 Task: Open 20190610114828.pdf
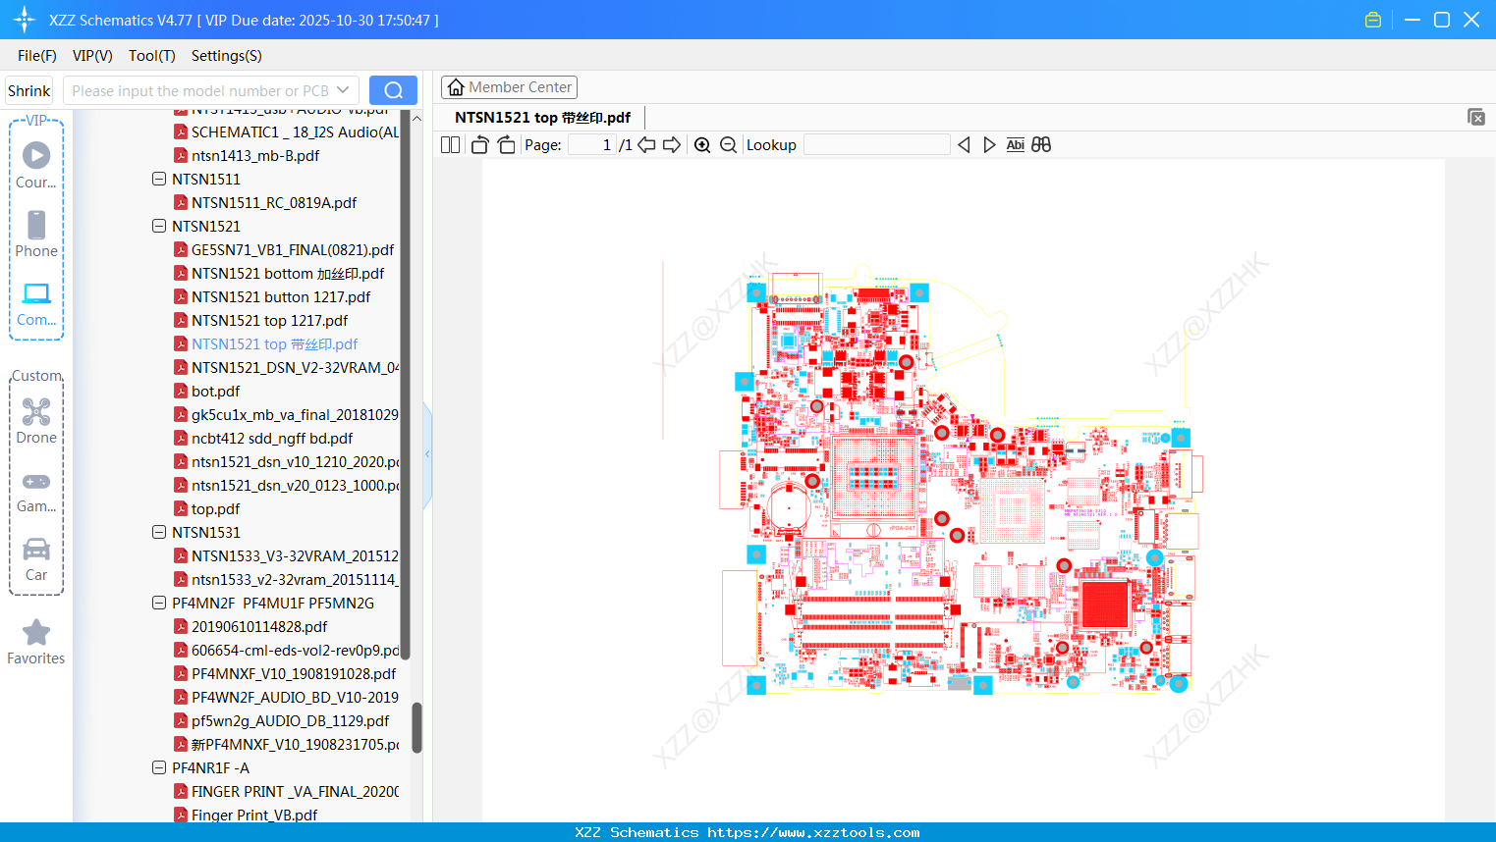259,627
